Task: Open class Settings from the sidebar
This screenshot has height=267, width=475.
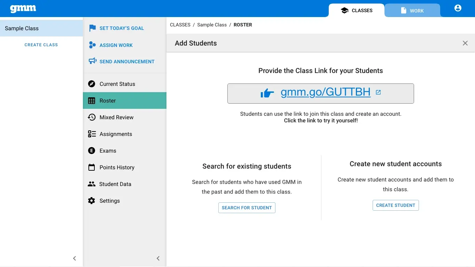Action: [x=125, y=201]
